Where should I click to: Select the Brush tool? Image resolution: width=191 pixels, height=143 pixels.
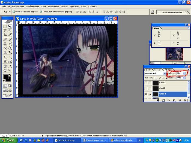tap(10, 40)
